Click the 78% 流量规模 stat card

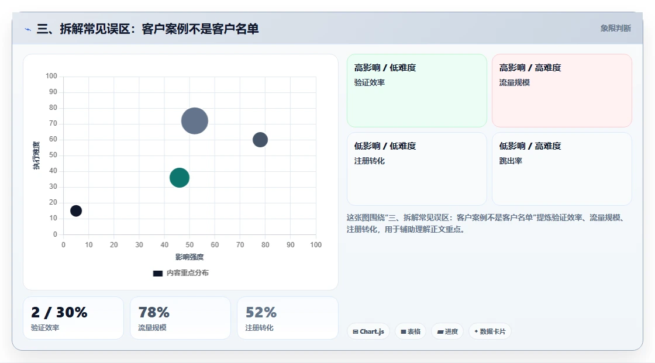(x=181, y=318)
